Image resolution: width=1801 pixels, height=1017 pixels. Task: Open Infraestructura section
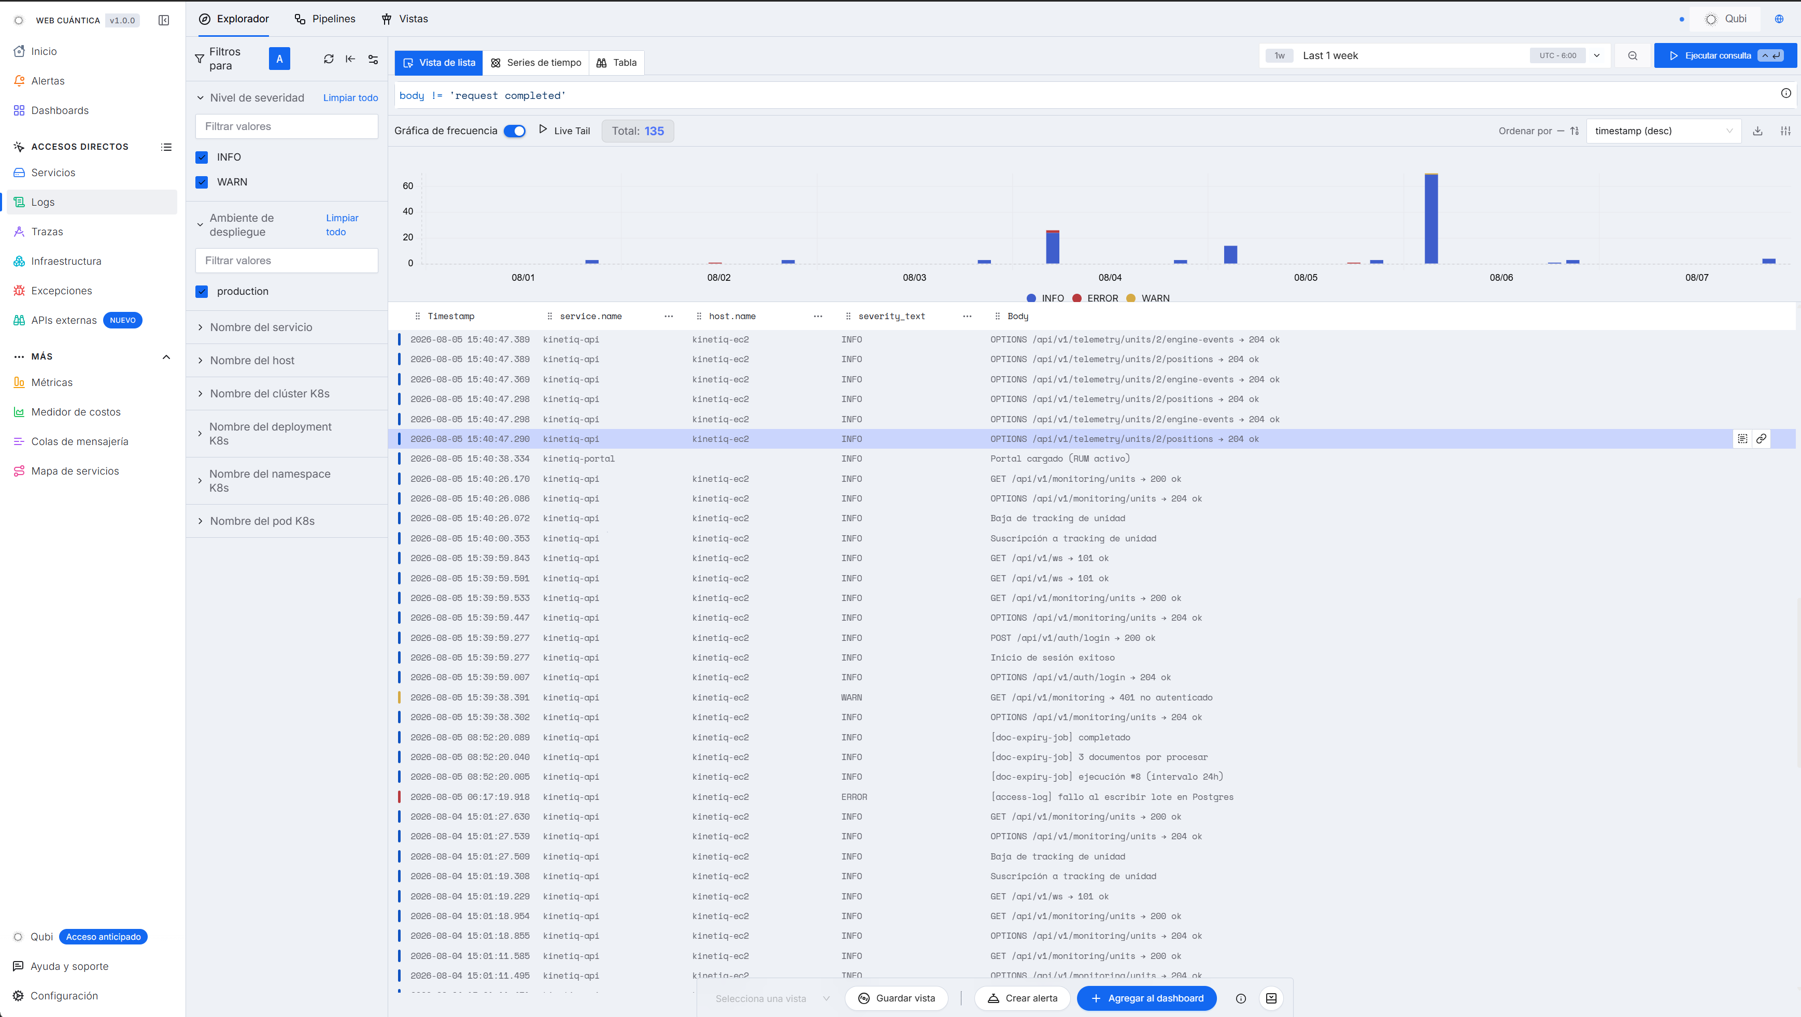66,262
